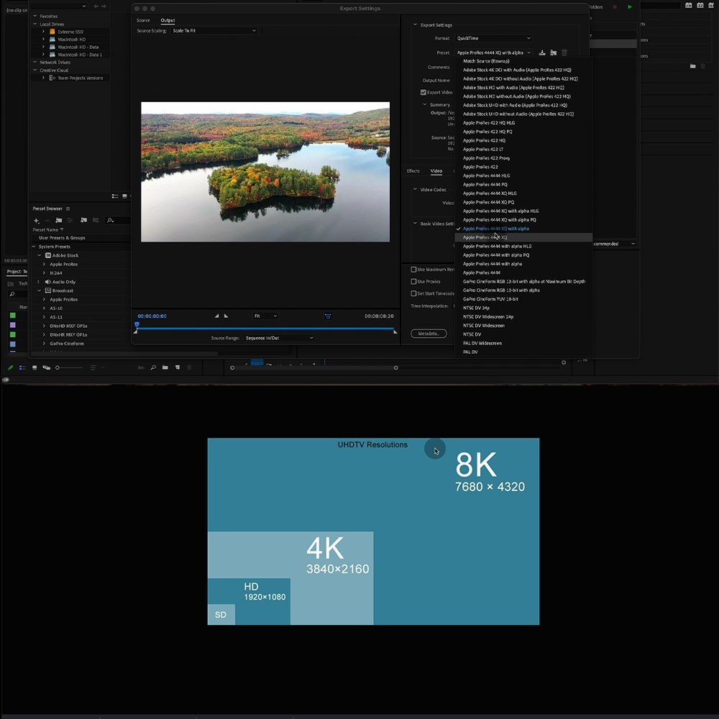Open the Format dropdown showing QuickTime
Viewport: 719px width, 719px height.
[x=493, y=38]
